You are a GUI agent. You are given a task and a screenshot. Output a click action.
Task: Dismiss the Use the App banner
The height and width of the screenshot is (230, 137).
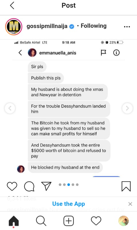click(130, 204)
